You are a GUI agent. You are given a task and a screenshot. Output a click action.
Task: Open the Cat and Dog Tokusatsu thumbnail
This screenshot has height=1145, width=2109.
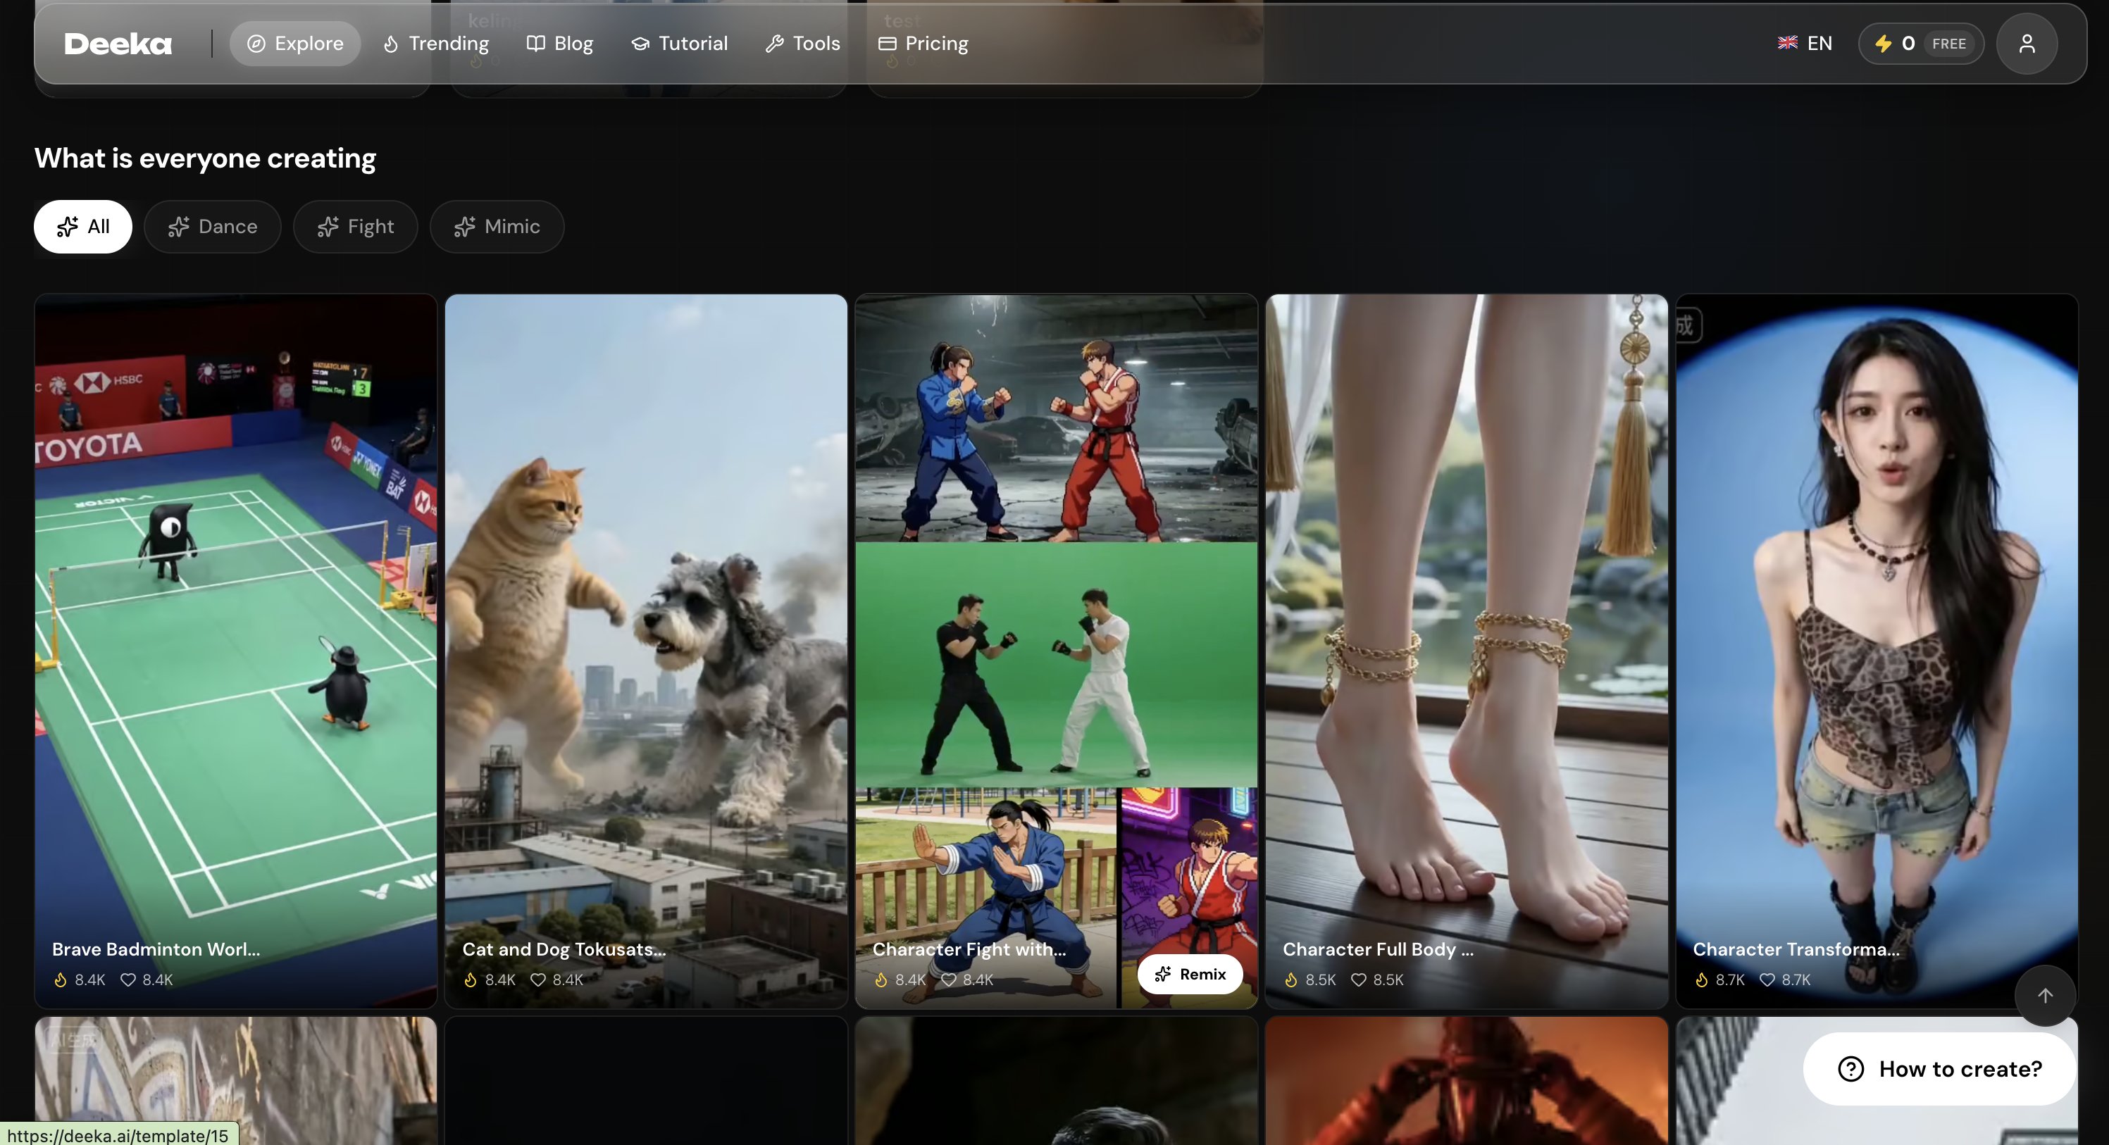tap(646, 614)
